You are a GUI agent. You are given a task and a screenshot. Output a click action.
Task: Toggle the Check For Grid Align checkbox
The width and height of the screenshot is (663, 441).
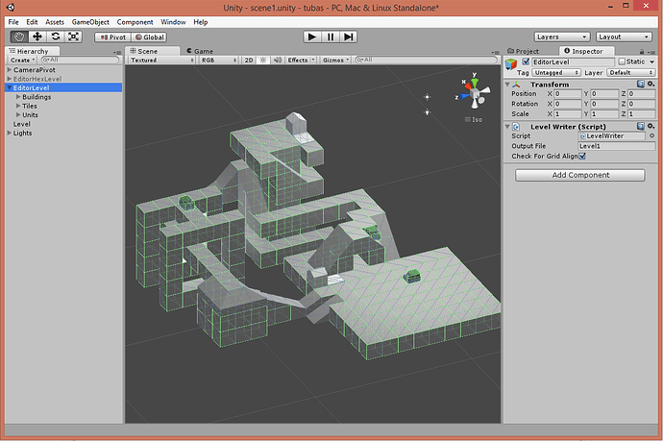582,156
